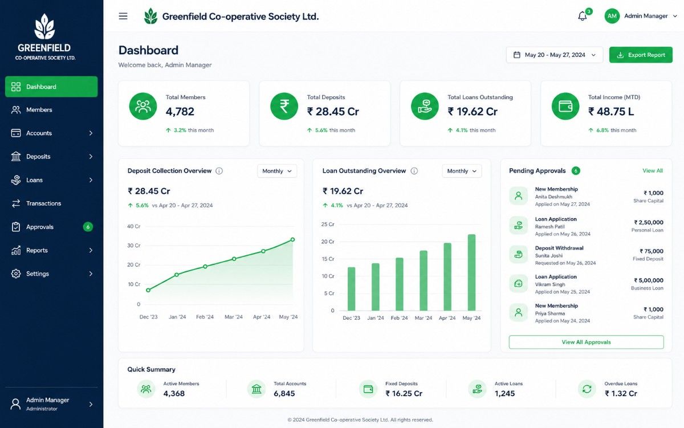Image resolution: width=684 pixels, height=428 pixels.
Task: Click info icon next to Deposit Collection Overview
Action: click(219, 171)
